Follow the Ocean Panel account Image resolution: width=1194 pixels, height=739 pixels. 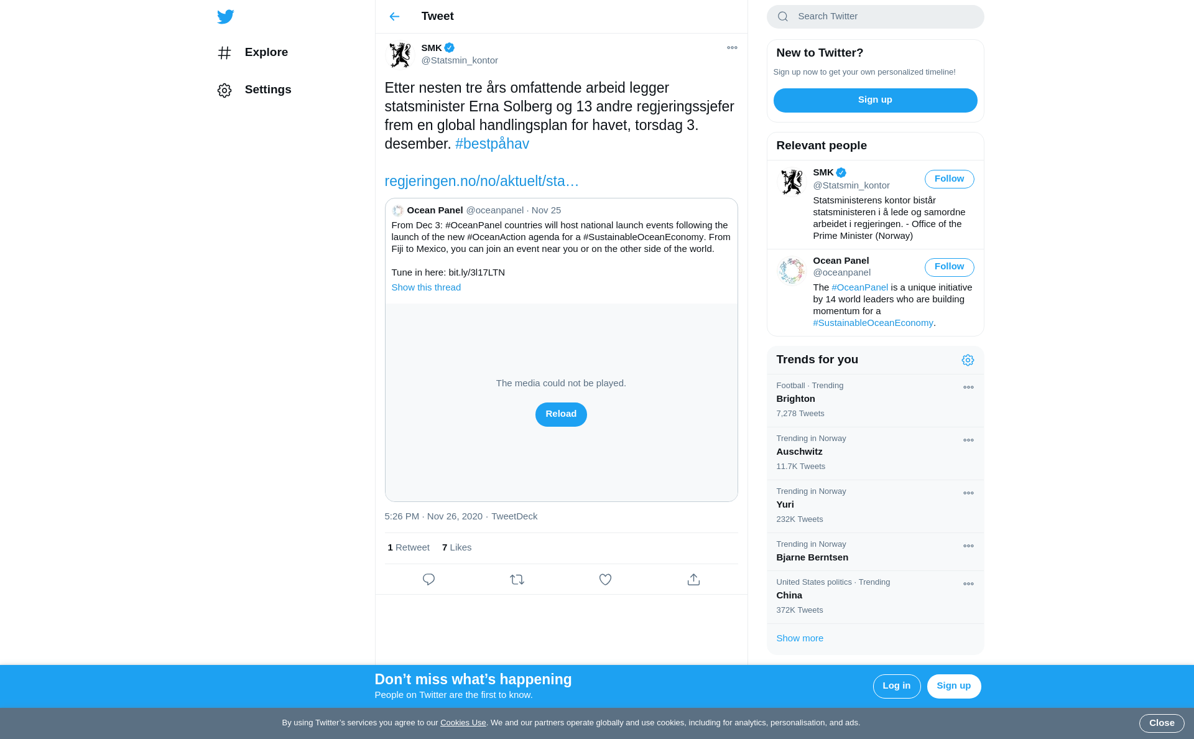949,267
